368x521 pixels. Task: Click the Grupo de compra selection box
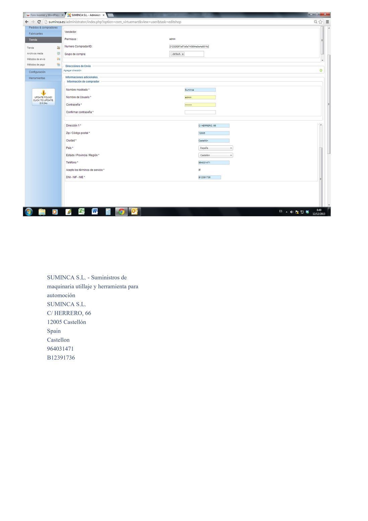click(187, 54)
